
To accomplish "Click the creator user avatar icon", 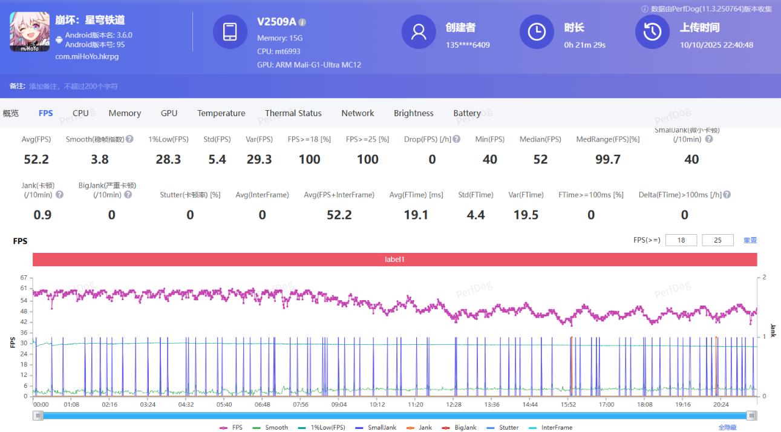I will (419, 32).
